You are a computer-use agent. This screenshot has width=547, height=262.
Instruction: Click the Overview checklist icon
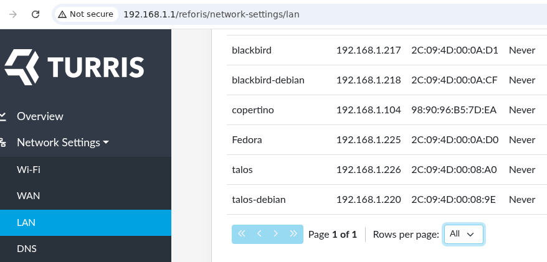pos(3,116)
